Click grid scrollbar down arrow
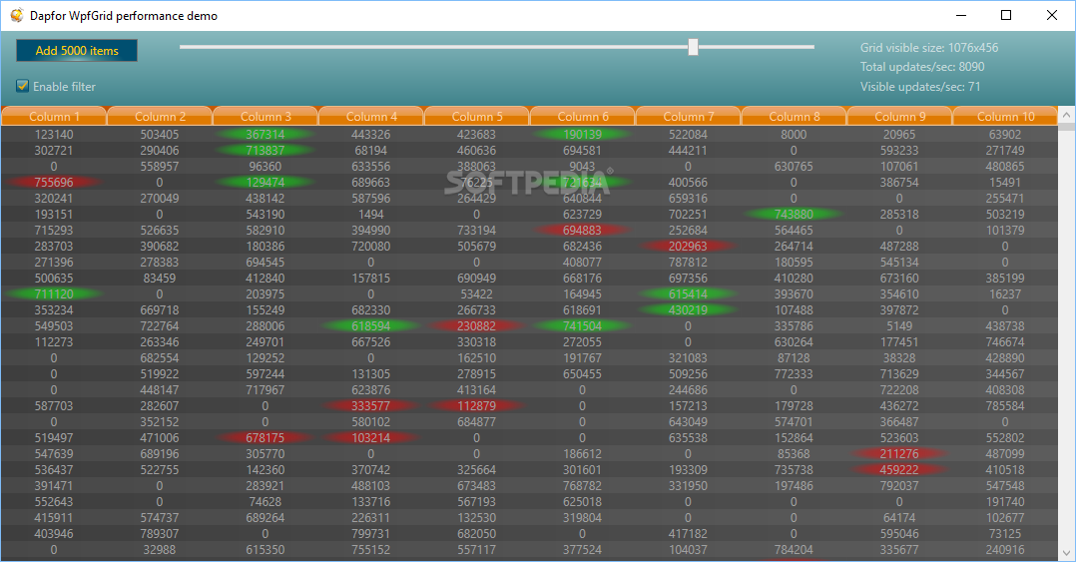 coord(1066,552)
